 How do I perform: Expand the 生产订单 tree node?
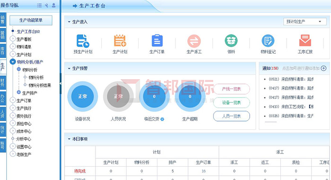click(13, 100)
